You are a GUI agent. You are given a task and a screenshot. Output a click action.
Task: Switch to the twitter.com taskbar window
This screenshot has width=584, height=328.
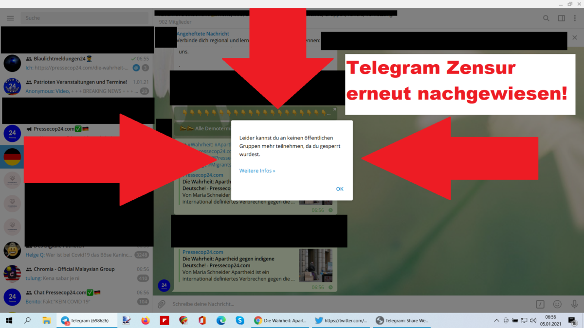[341, 320]
